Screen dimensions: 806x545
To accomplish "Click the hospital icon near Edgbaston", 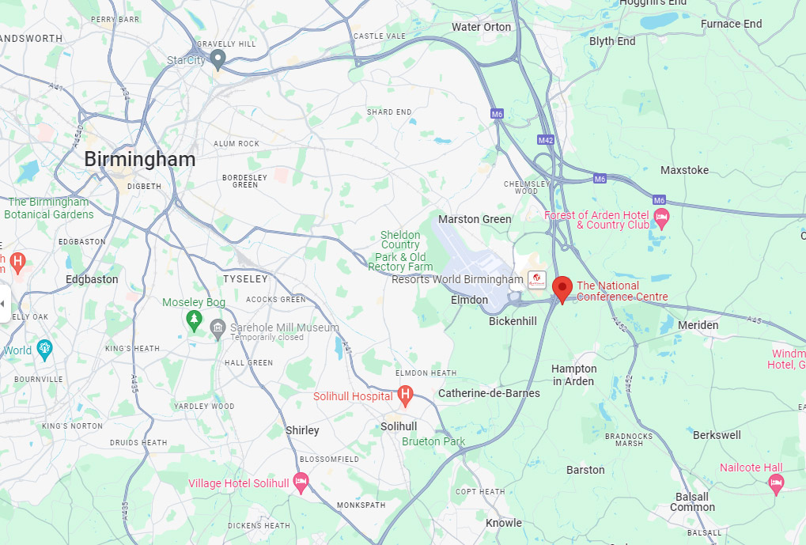I will coord(18,263).
